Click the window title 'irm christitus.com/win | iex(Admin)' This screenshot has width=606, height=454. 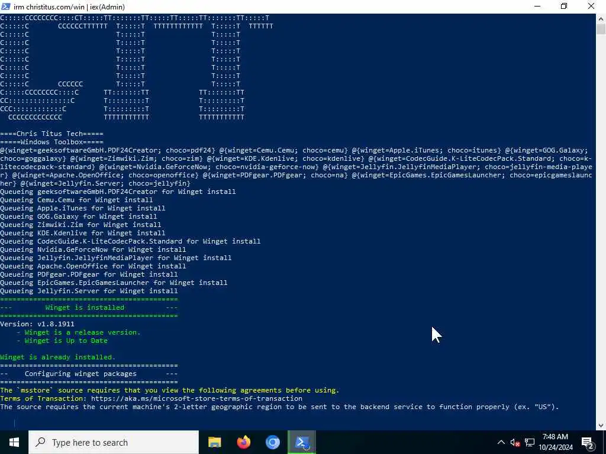click(x=69, y=7)
